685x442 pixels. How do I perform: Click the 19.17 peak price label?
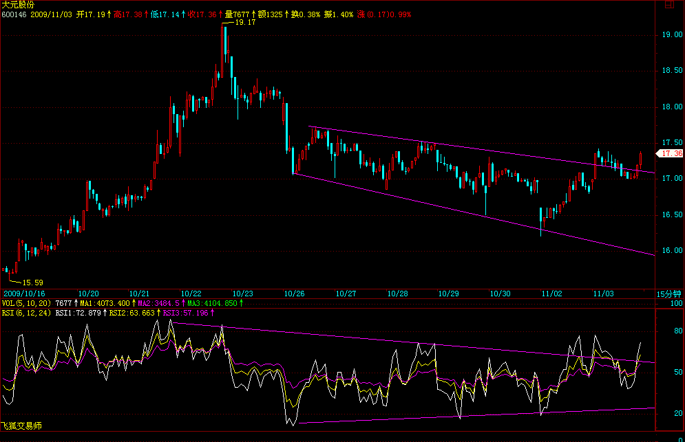[245, 22]
